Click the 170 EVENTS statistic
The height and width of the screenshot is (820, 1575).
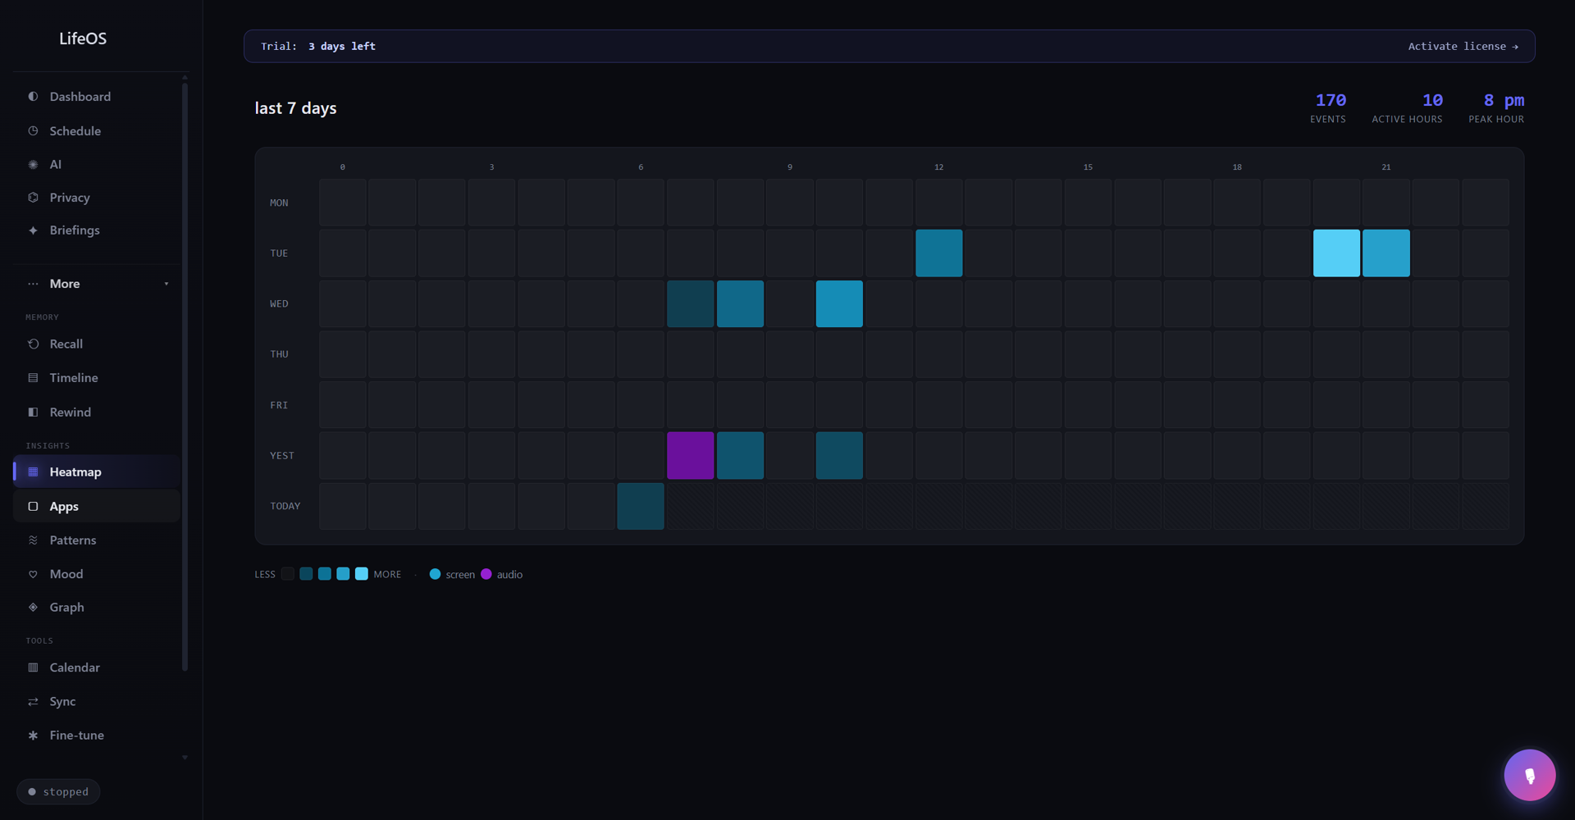1328,107
